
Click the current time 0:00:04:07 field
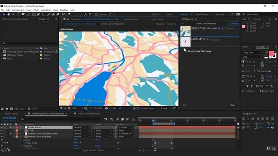coord(10,118)
